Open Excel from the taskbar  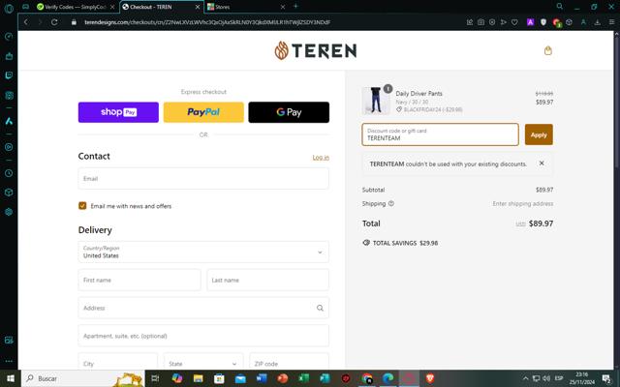click(303, 378)
